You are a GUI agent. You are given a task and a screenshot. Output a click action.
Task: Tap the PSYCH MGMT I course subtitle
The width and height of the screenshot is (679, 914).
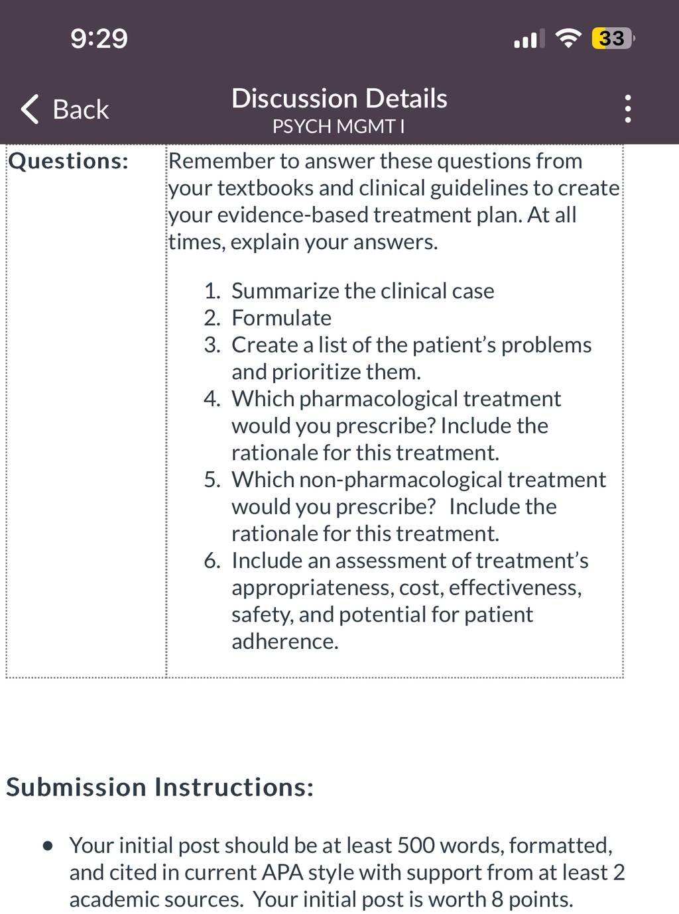coord(338,126)
